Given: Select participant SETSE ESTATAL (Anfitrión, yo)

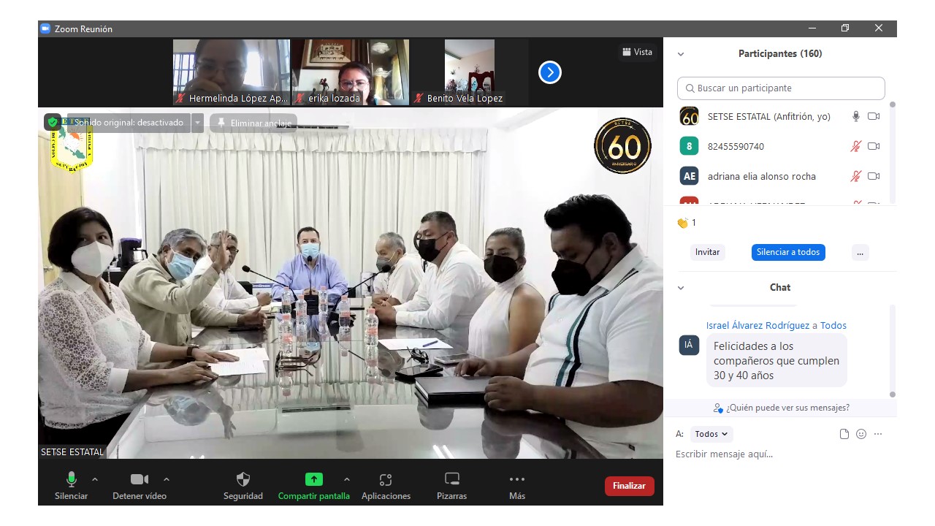Looking at the screenshot, I should click(779, 116).
